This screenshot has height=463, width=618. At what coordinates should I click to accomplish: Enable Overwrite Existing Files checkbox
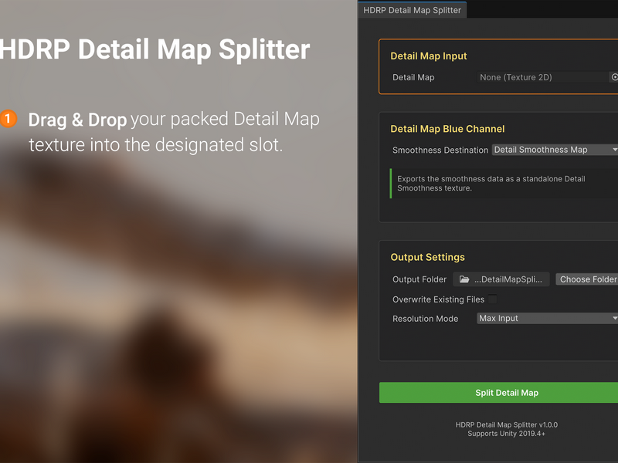click(x=493, y=299)
